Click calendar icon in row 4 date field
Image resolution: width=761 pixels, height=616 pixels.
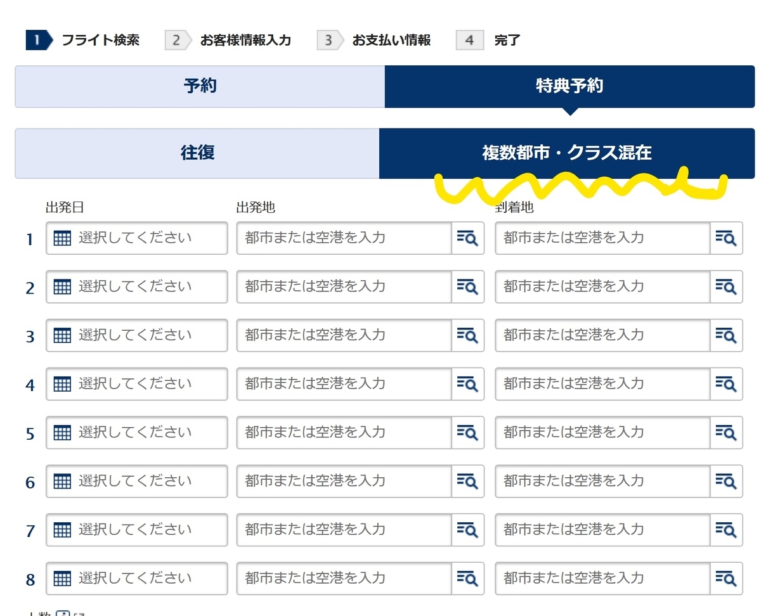[x=62, y=384]
